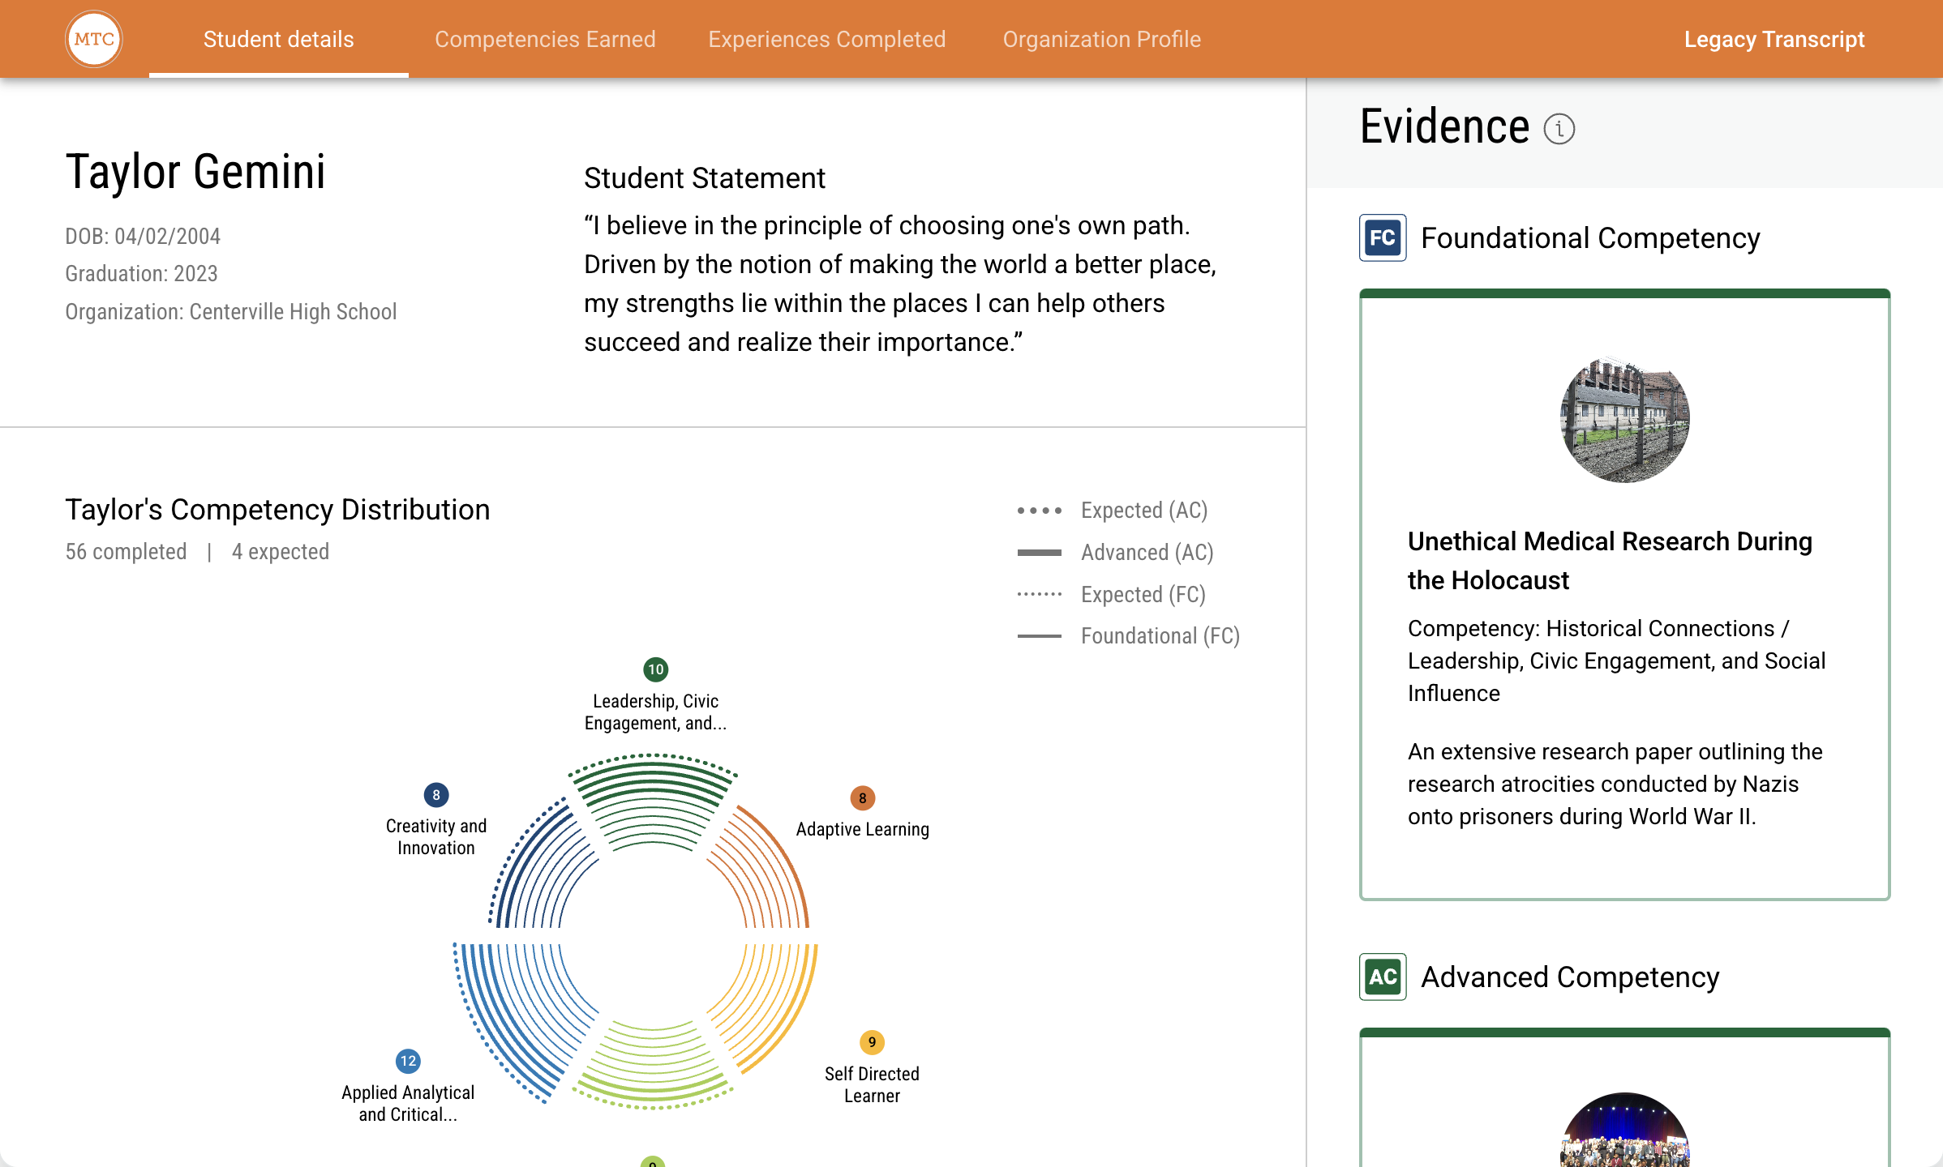Screen dimensions: 1943x1167
Task: Open the Holocaust research evidence thumbnail
Action: pos(1625,419)
